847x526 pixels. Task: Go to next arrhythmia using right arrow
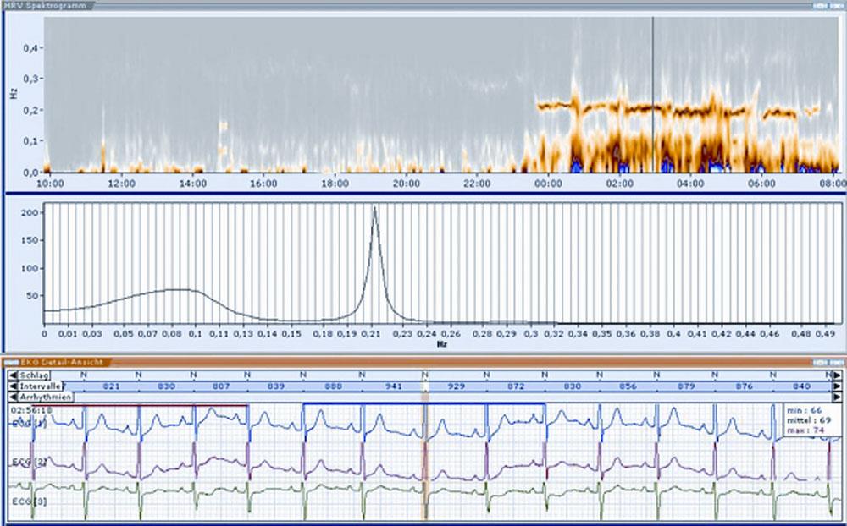tap(837, 397)
